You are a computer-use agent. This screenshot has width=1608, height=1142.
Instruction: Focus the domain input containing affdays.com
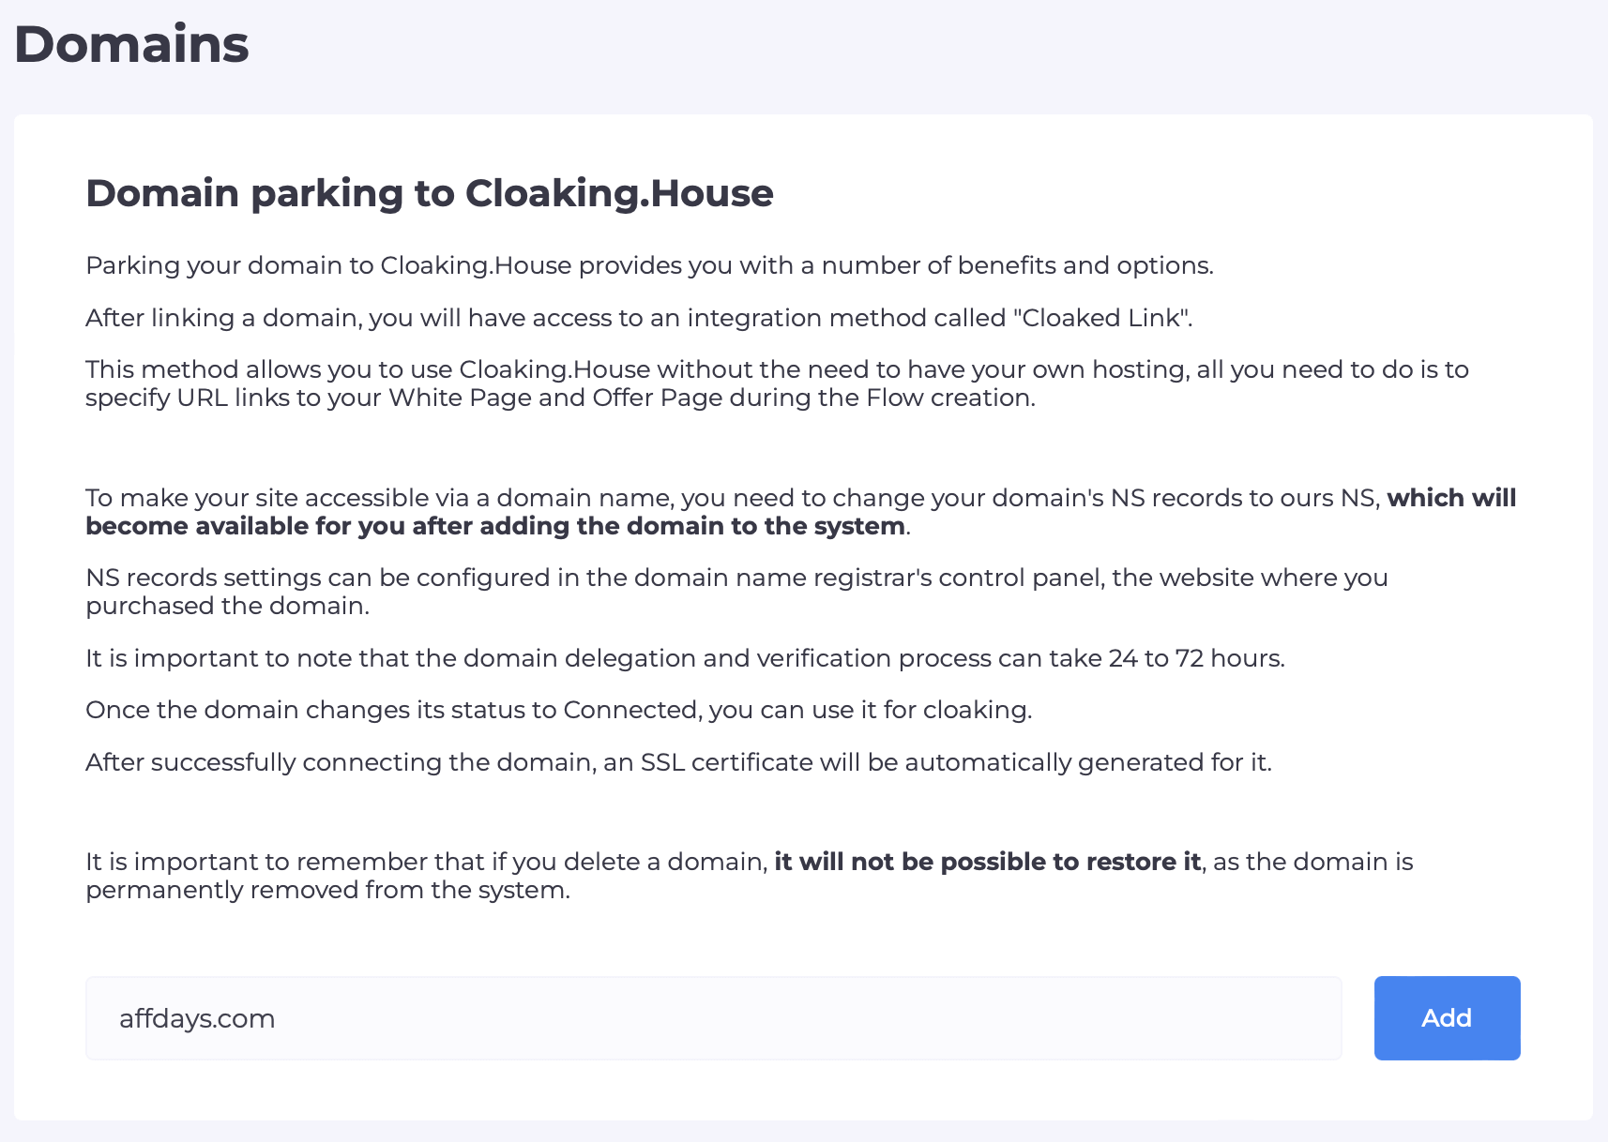713,1018
